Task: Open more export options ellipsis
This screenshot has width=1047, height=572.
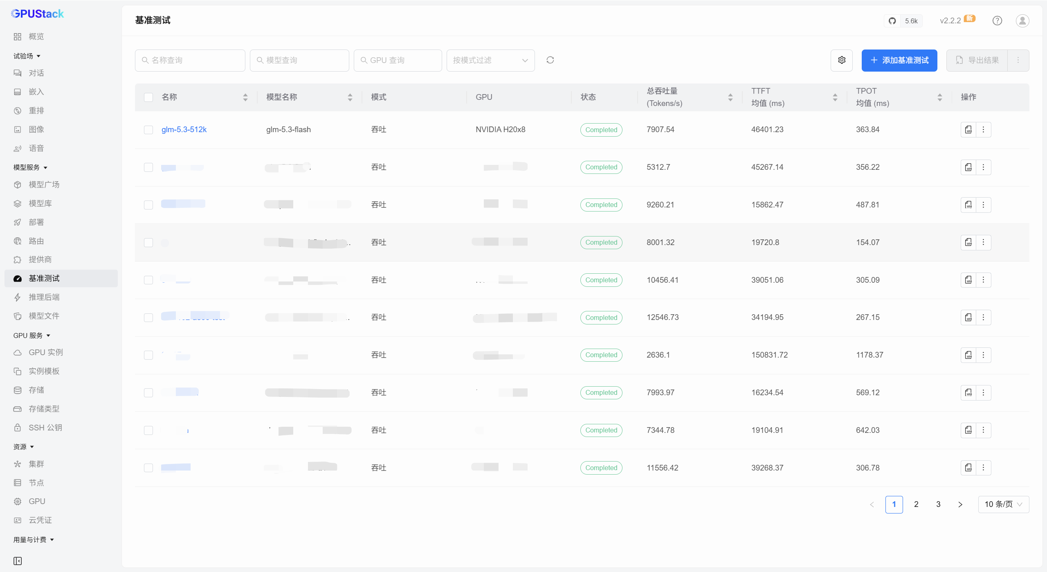Action: click(1018, 61)
